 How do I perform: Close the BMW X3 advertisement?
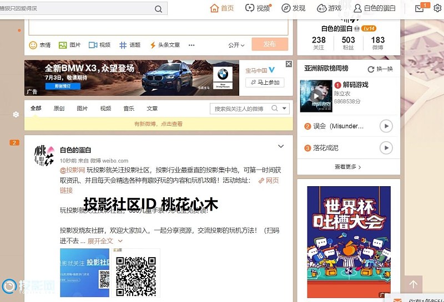[x=289, y=64]
